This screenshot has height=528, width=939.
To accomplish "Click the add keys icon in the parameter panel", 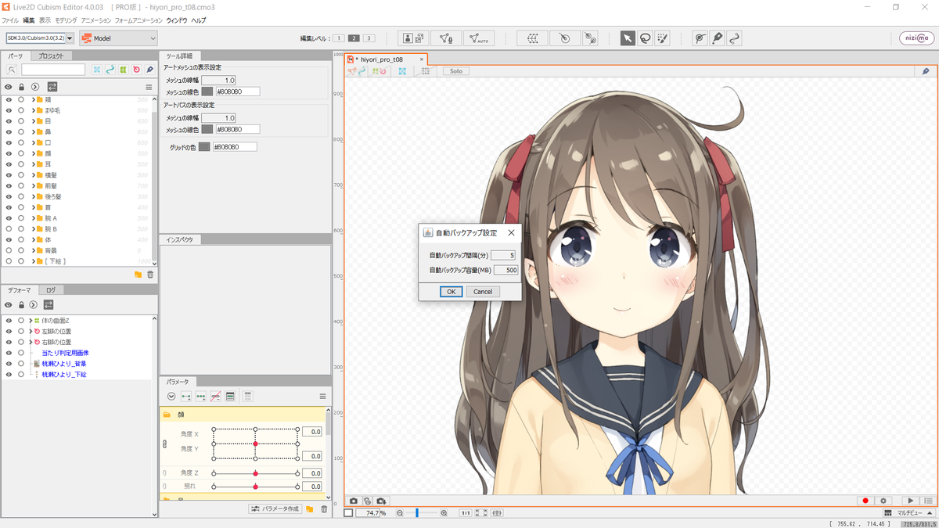I will [x=186, y=397].
